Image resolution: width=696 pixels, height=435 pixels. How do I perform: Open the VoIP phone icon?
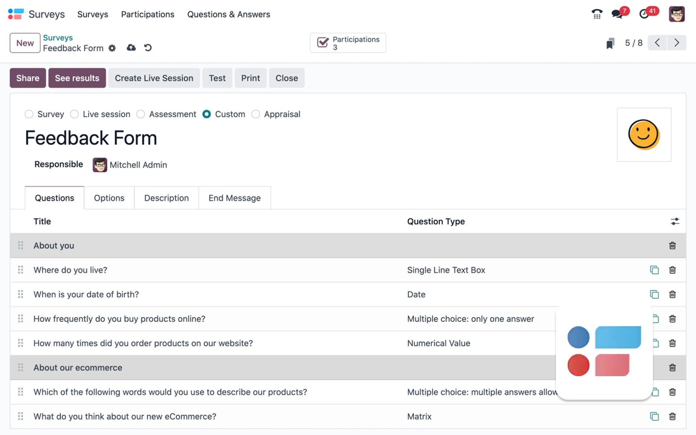pos(597,14)
